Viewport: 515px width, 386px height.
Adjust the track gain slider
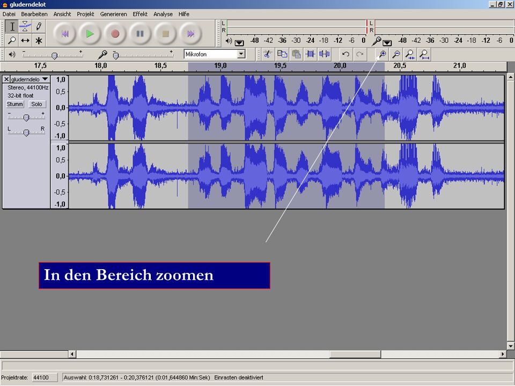pyautogui.click(x=26, y=117)
